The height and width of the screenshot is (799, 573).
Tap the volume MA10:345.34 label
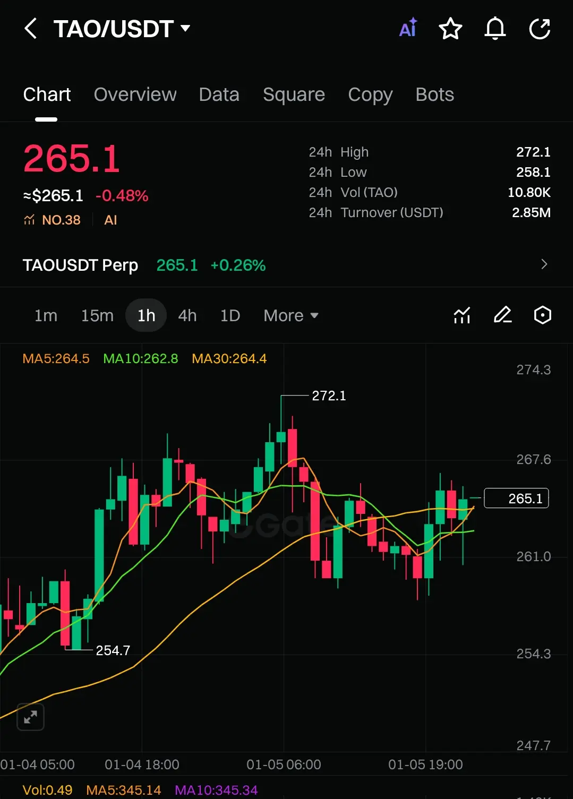pos(216,790)
